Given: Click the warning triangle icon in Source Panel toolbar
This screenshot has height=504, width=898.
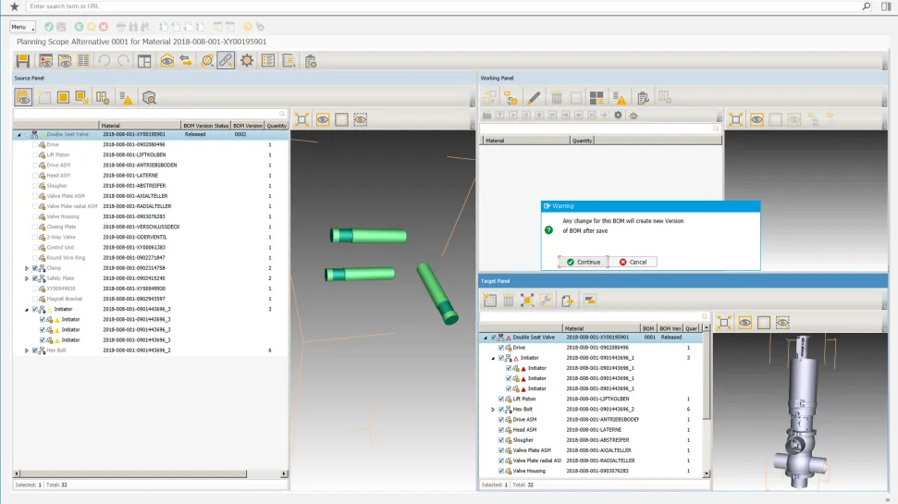Looking at the screenshot, I should (127, 97).
